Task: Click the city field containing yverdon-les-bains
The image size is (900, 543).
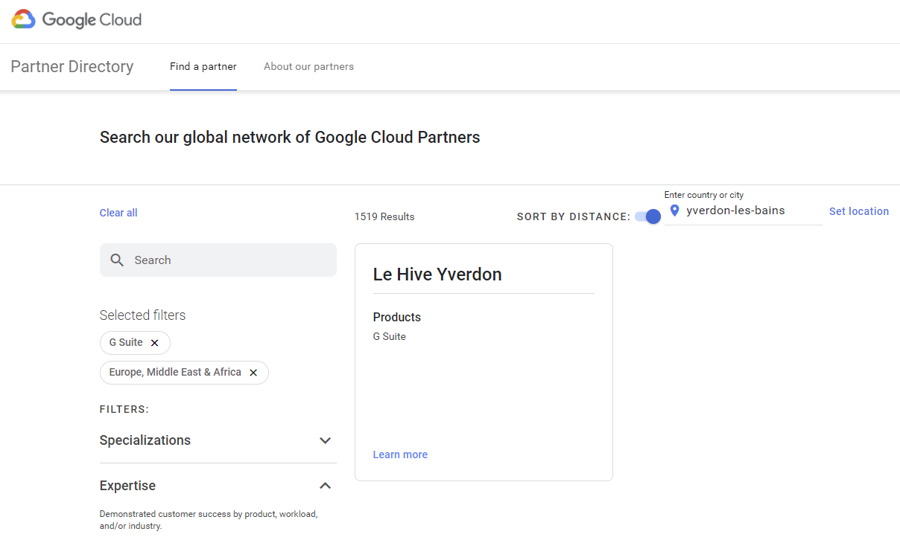Action: click(744, 211)
